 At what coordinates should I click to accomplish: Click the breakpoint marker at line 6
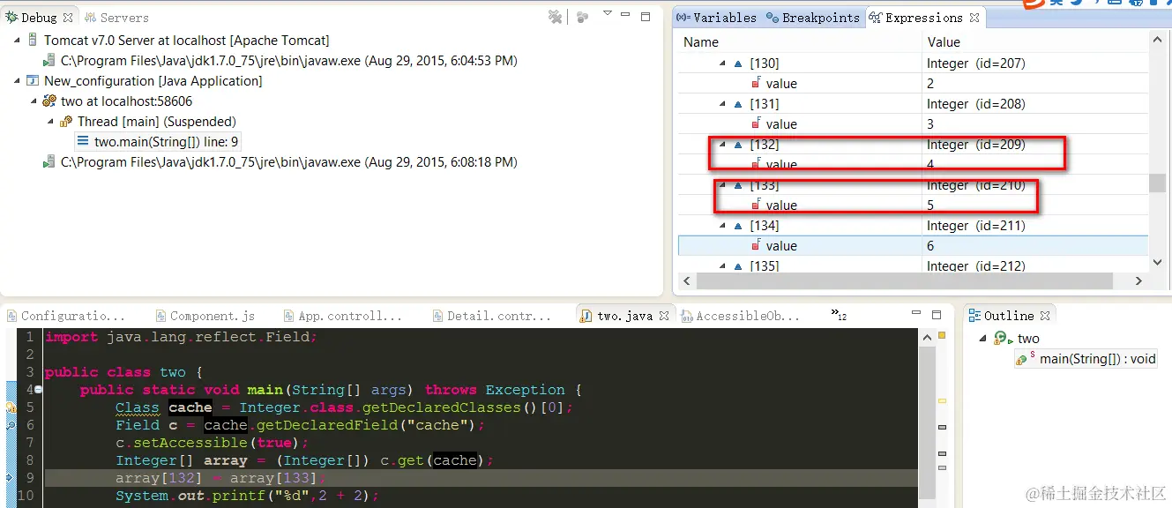tap(11, 425)
